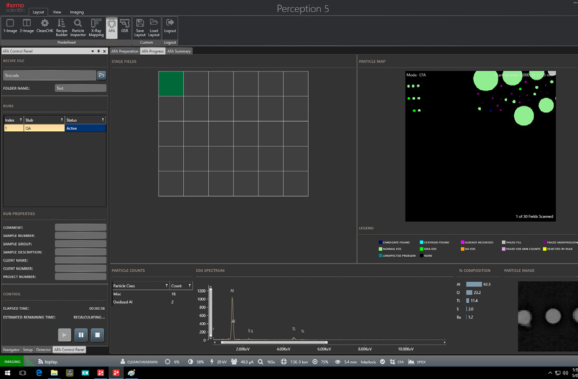578x379 pixels.
Task: Click the CFA crop status icon
Action: [392, 362]
